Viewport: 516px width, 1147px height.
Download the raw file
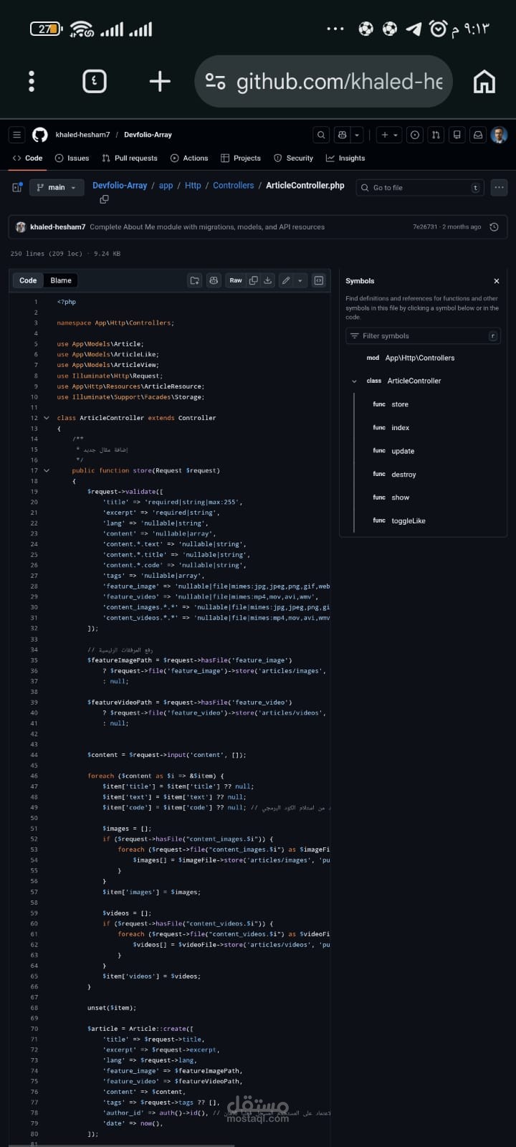[x=268, y=280]
